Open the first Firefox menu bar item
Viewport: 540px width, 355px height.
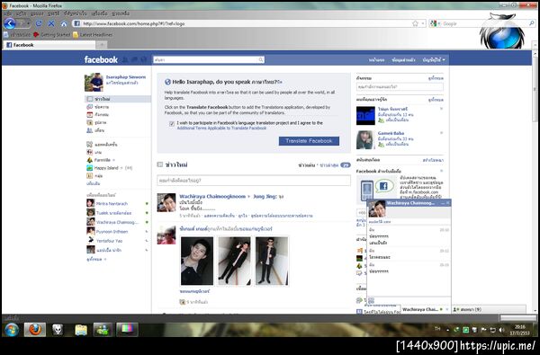[7, 13]
